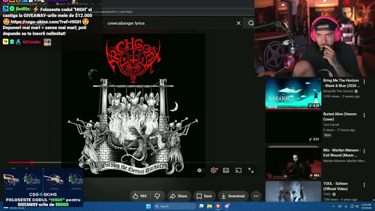Click the Archgoat album artwork in the player
The width and height of the screenshot is (375, 211).
(133, 105)
